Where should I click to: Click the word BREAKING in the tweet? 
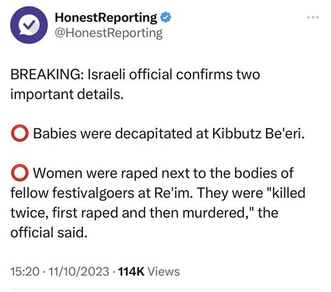coord(45,75)
